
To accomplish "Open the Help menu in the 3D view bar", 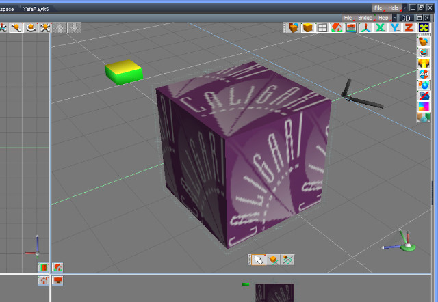I will [383, 18].
